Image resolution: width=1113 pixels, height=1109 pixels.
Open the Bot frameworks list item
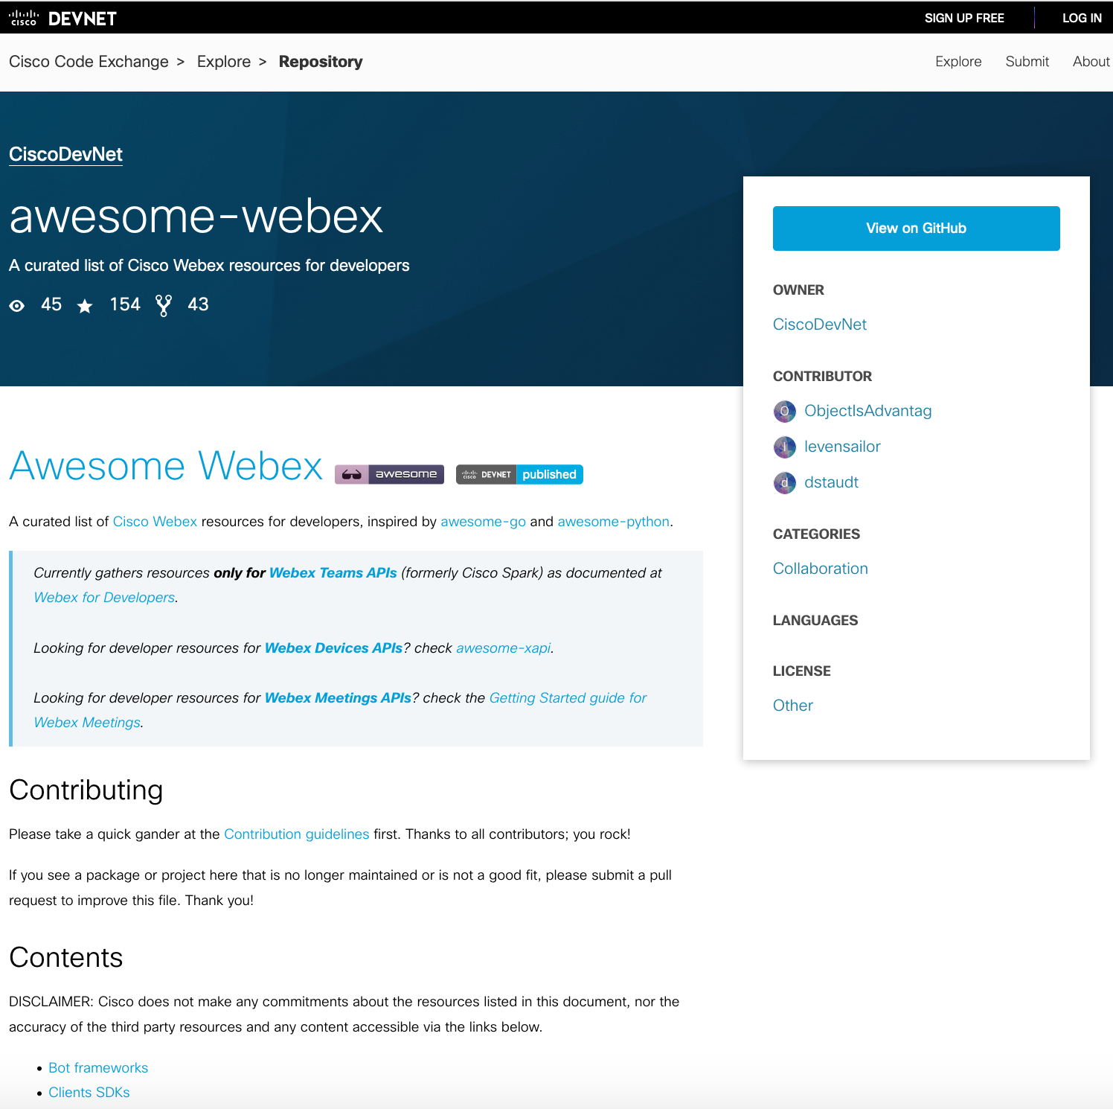97,1067
